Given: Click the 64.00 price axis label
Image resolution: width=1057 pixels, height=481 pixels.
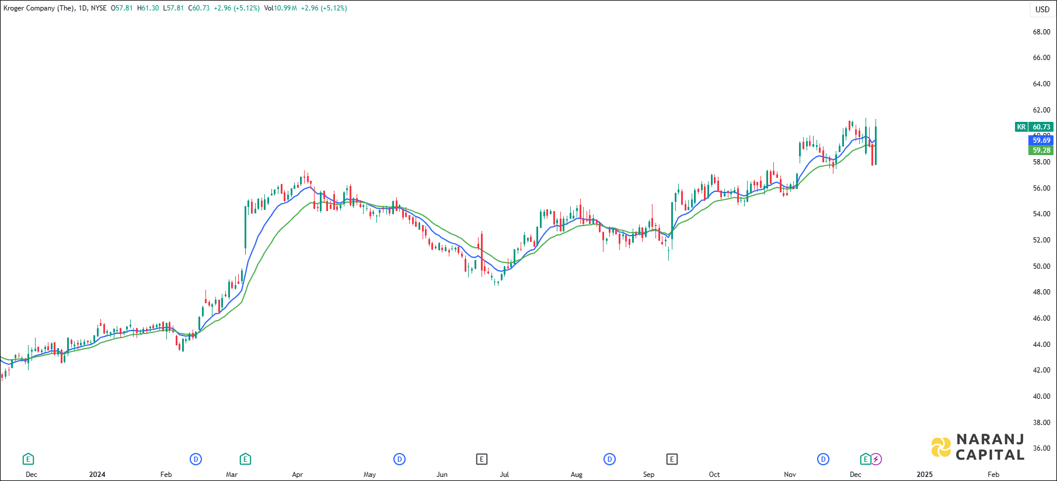Looking at the screenshot, I should click(x=1041, y=84).
